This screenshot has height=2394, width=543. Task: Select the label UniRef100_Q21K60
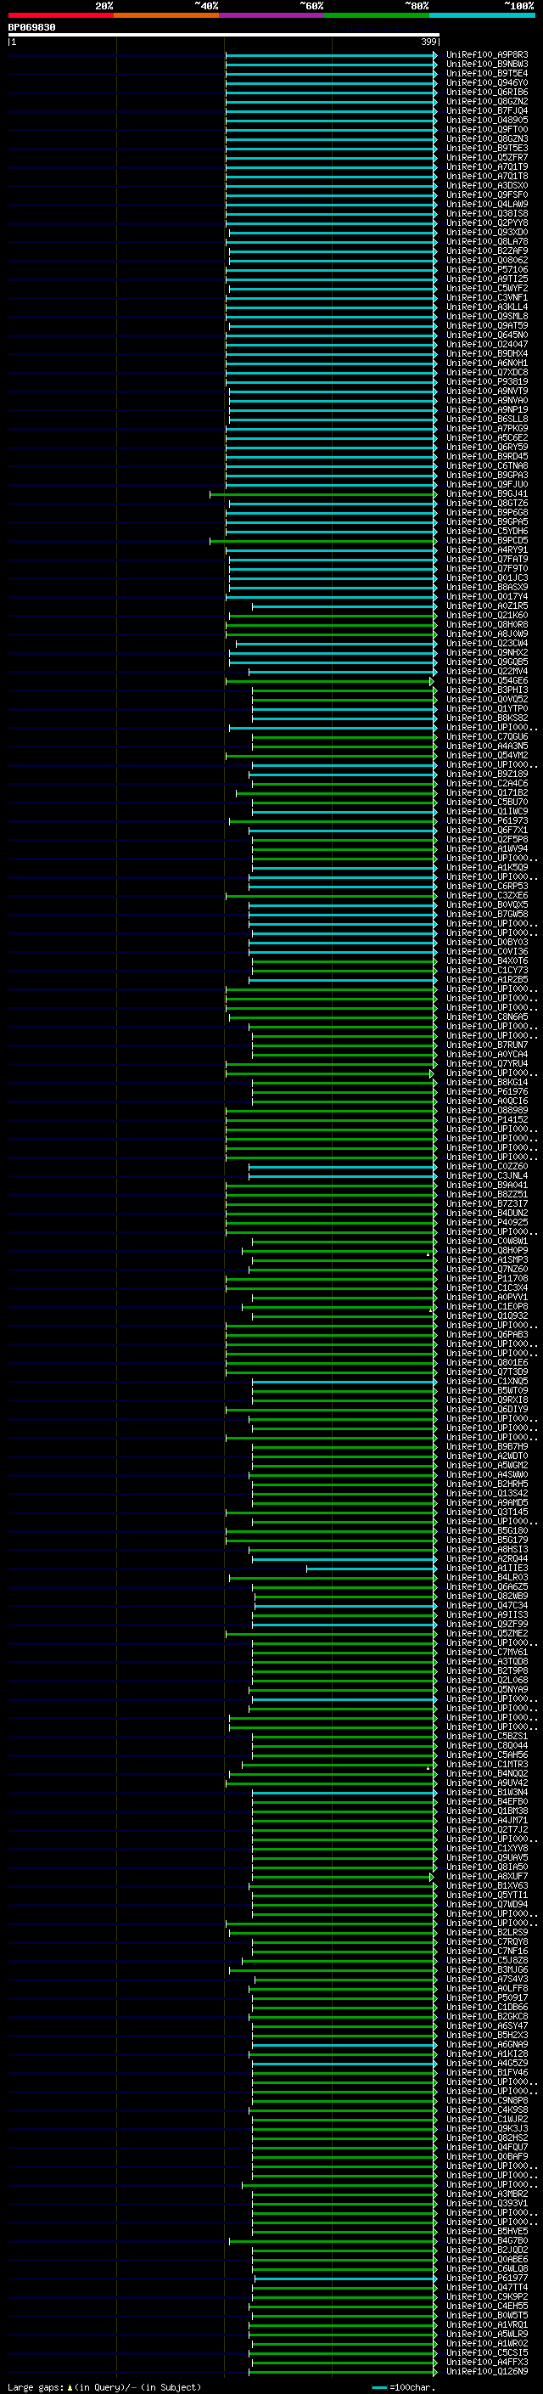tap(487, 615)
